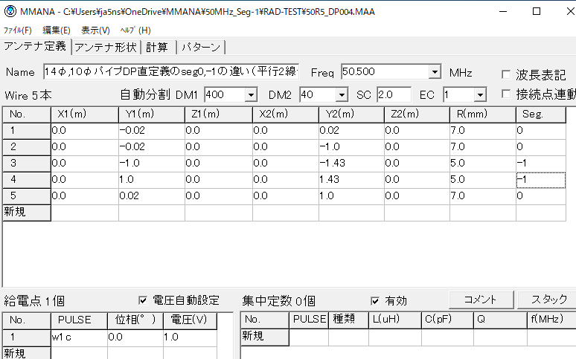Click the antenna Name text field
Screen dimensions: 576x359
coord(170,72)
